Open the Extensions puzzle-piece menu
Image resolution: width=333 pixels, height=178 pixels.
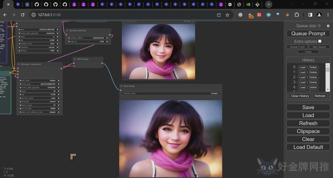(x=297, y=15)
